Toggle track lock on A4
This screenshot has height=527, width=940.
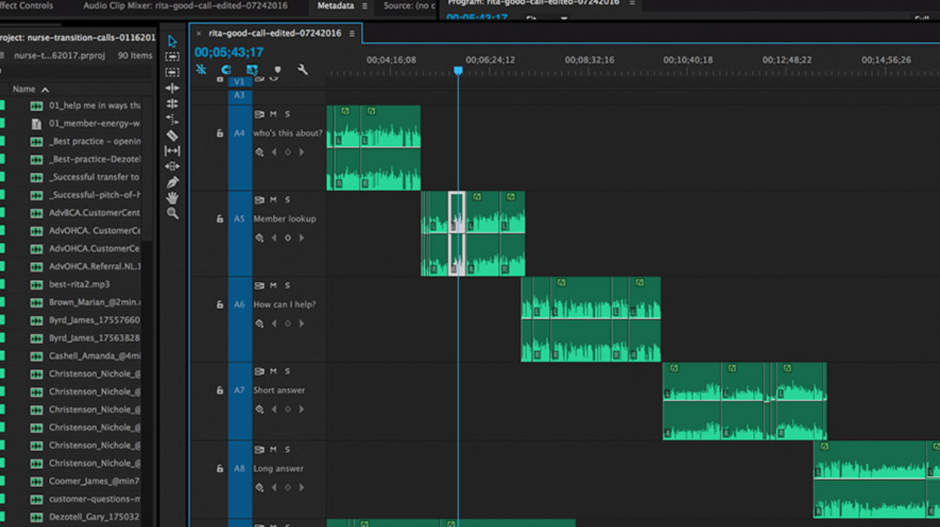coord(220,133)
